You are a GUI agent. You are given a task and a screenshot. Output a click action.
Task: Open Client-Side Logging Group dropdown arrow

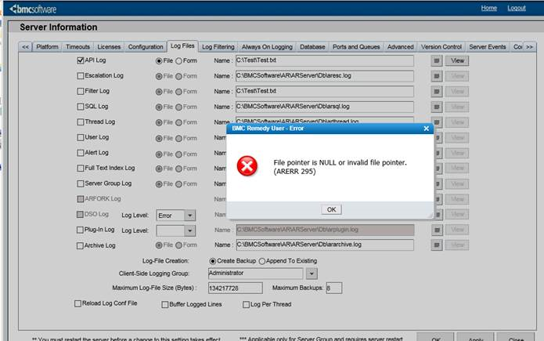tap(312, 274)
